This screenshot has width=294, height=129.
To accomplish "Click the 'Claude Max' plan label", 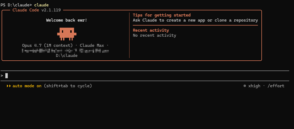I will [92, 45].
